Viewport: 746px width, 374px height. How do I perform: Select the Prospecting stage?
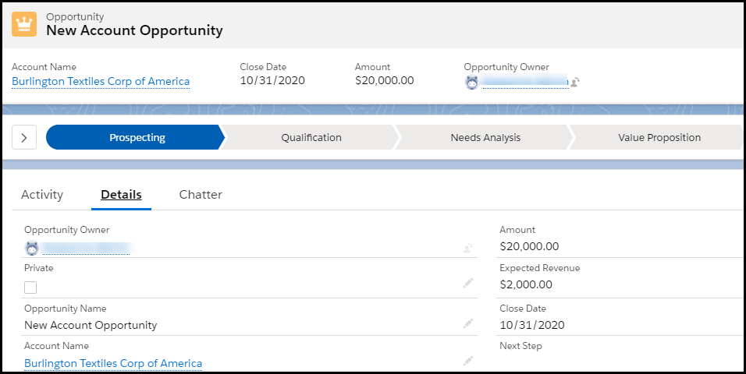point(137,137)
